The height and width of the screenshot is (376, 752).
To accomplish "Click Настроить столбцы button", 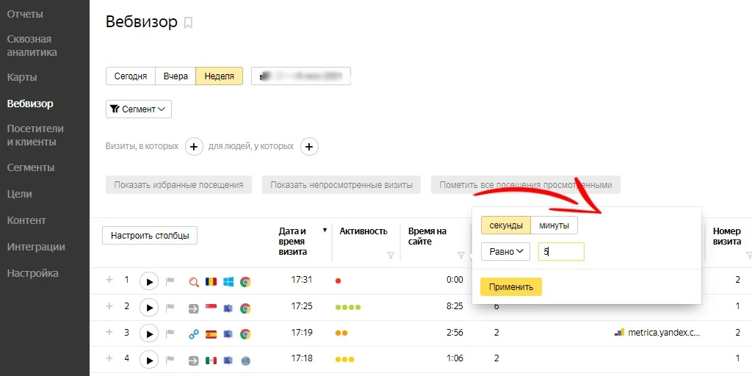I will (x=150, y=236).
